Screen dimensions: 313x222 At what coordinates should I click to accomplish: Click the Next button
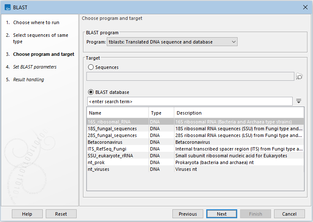[222, 214]
